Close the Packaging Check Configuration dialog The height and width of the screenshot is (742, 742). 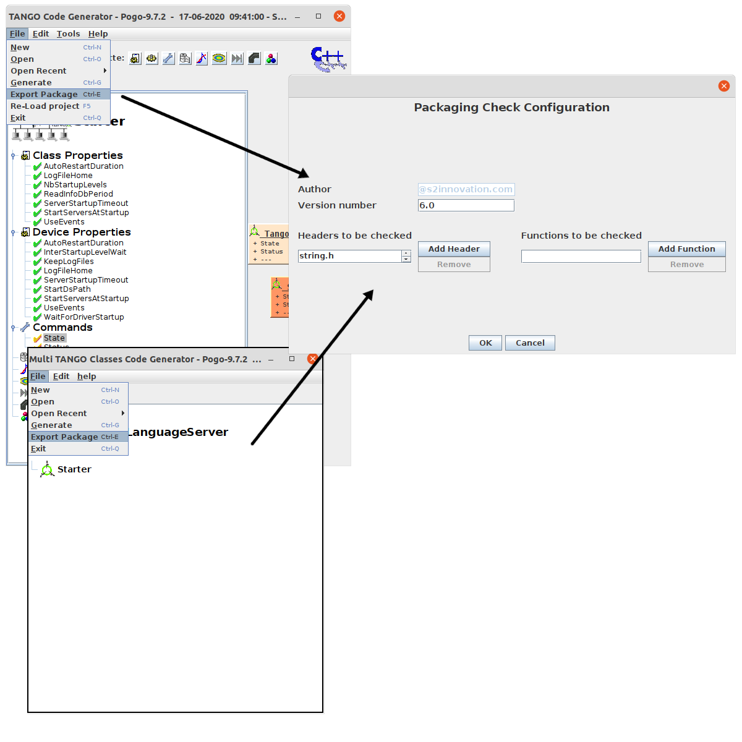[724, 86]
